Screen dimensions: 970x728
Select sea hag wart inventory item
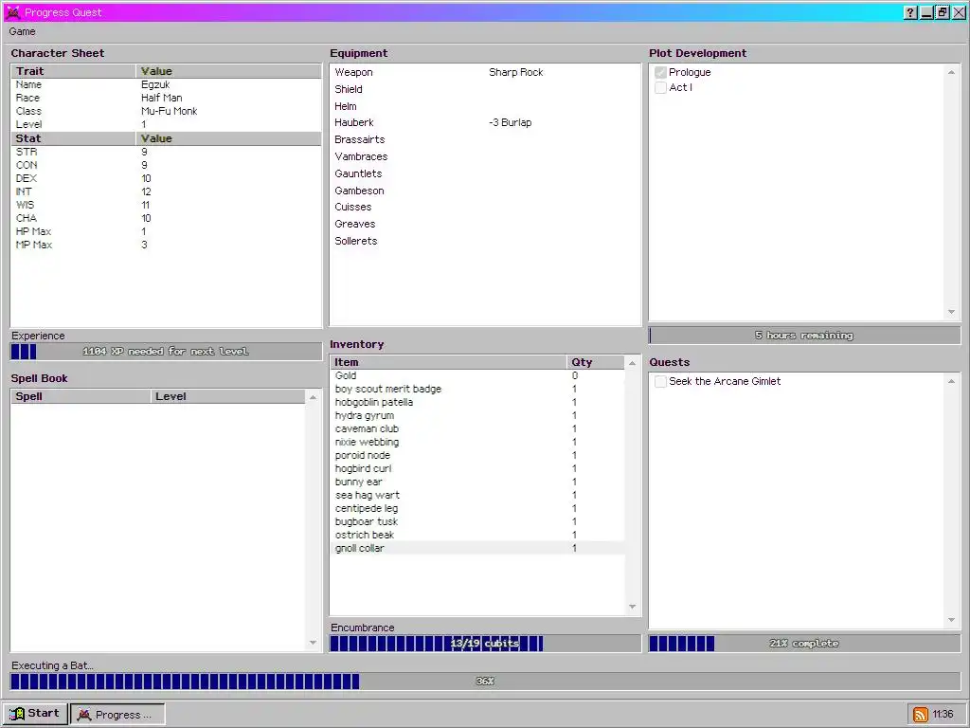pyautogui.click(x=477, y=495)
